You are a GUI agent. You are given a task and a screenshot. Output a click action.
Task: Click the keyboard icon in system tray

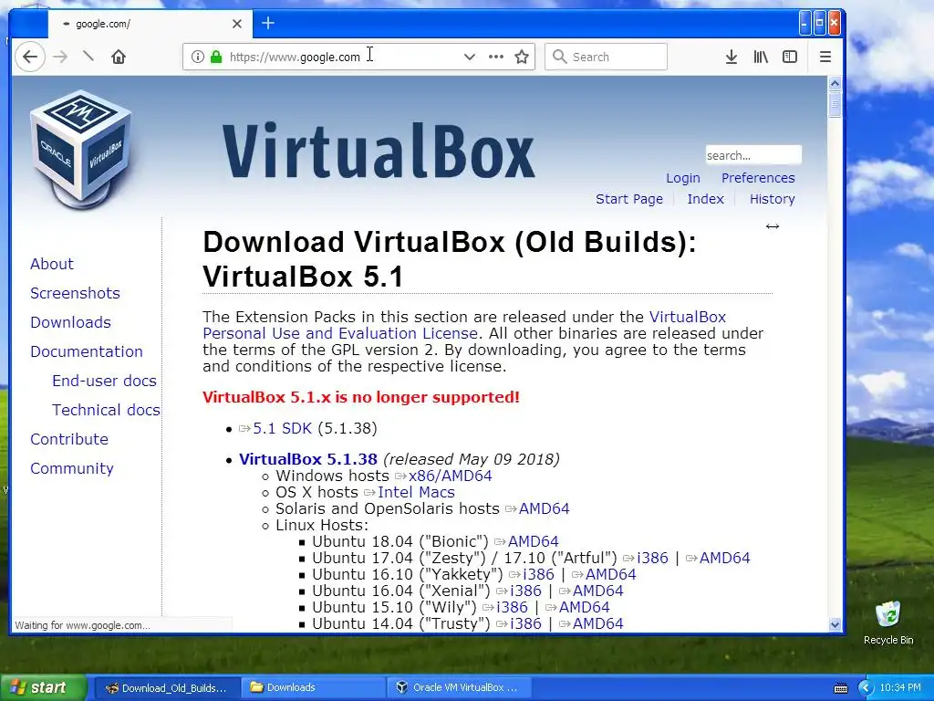pyautogui.click(x=840, y=688)
